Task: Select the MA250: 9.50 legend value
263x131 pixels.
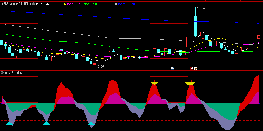Action: click(x=126, y=4)
